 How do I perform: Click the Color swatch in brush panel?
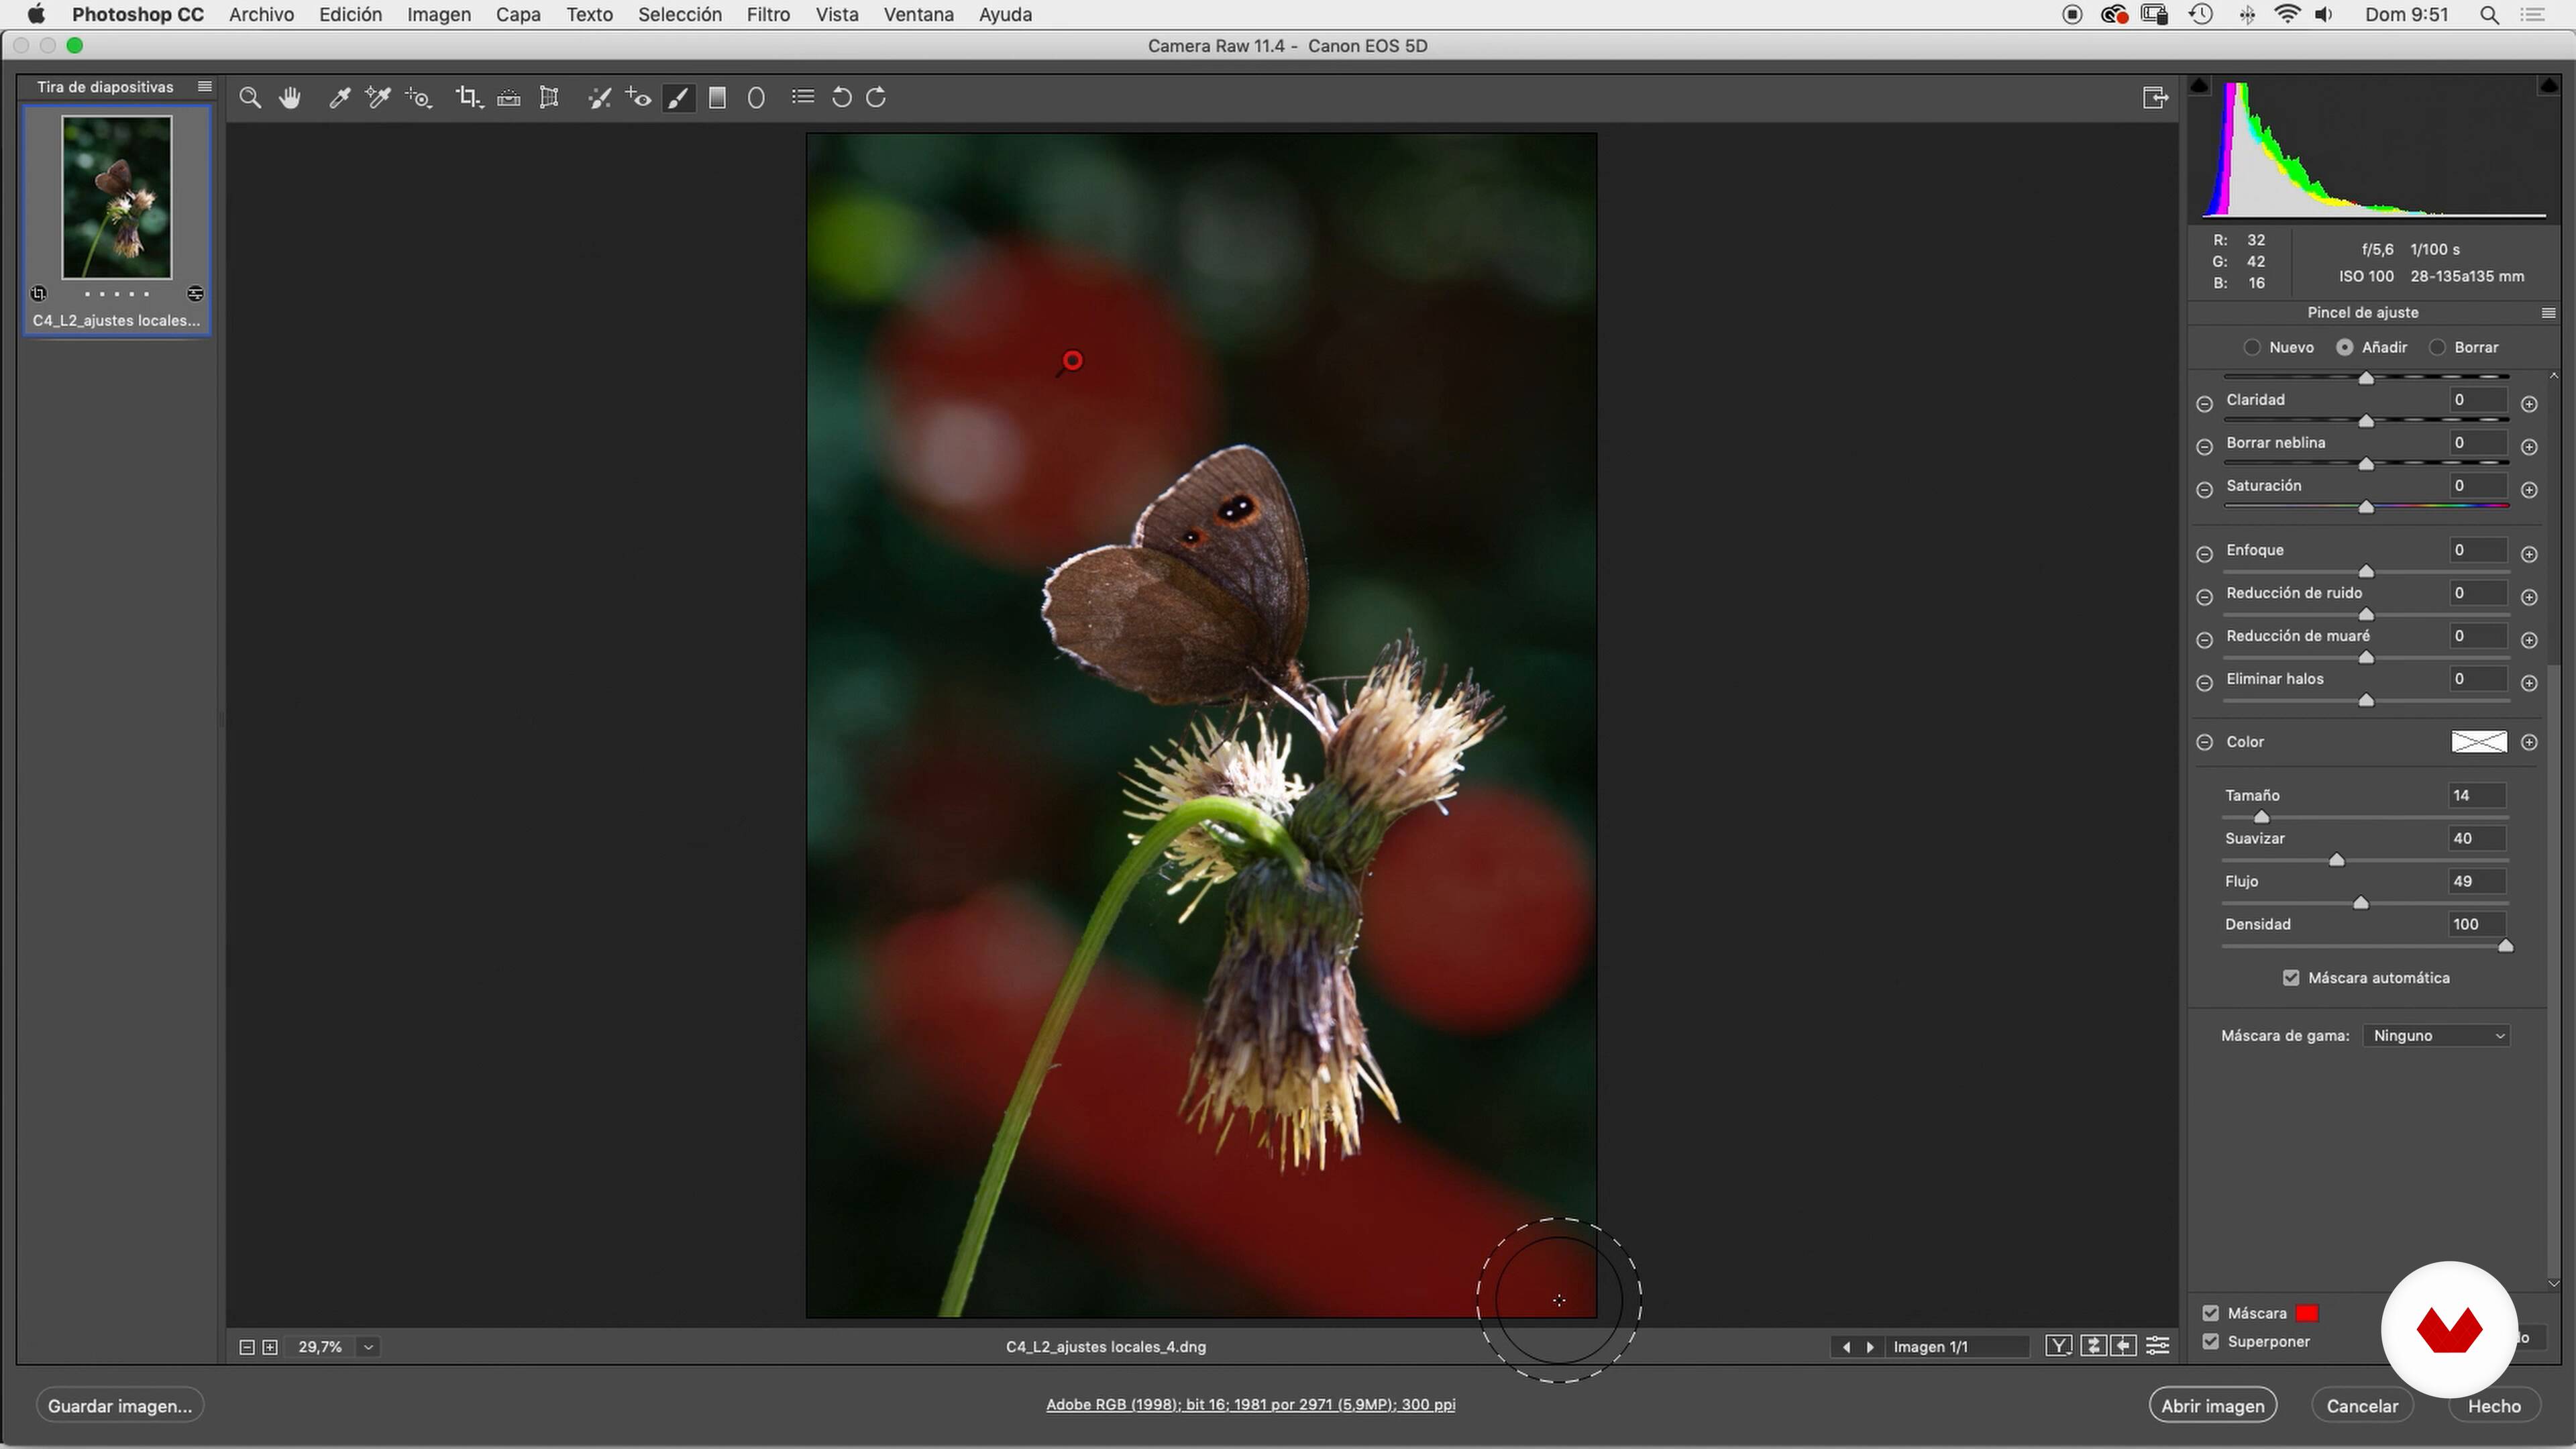point(2478,742)
